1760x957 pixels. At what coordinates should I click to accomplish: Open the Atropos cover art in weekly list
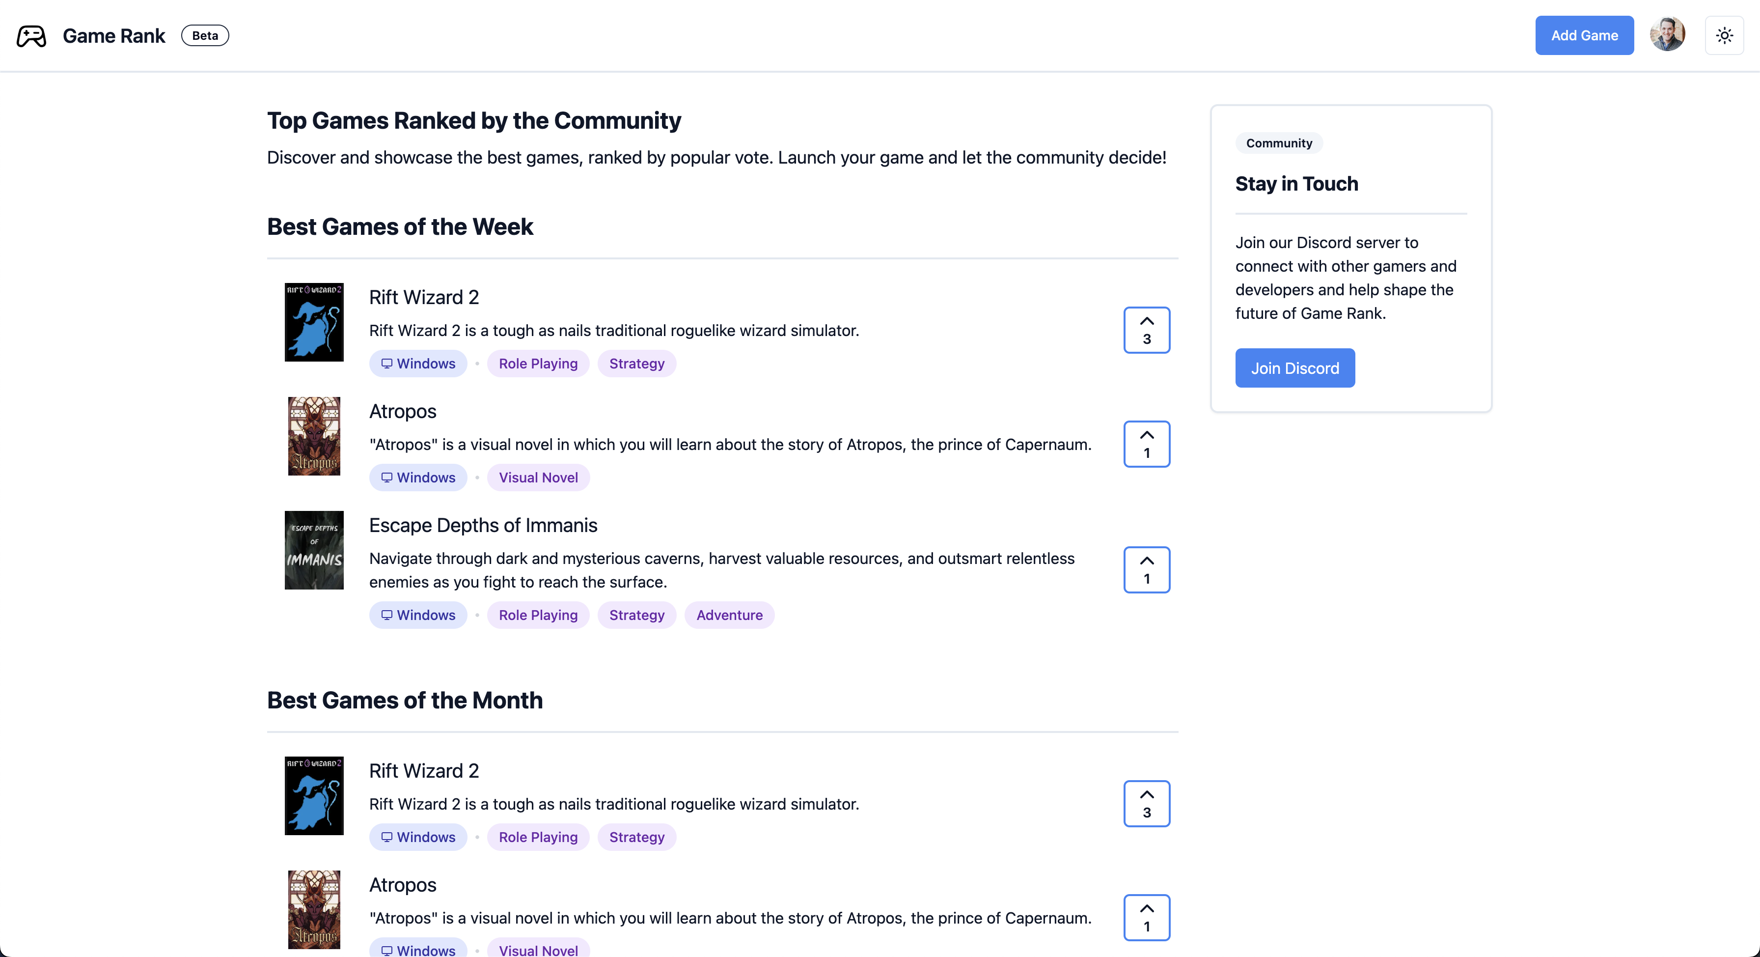[x=314, y=436]
